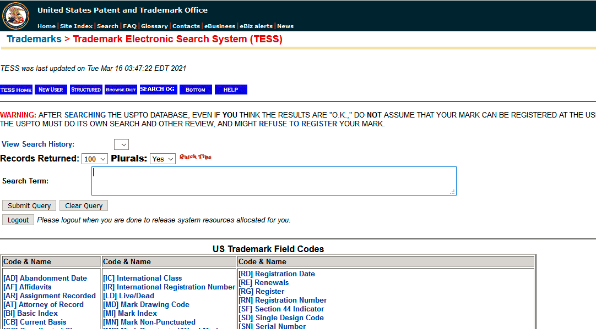The image size is (596, 329).
Task: Open the [AT] Attorney of Record field code
Action: (44, 304)
